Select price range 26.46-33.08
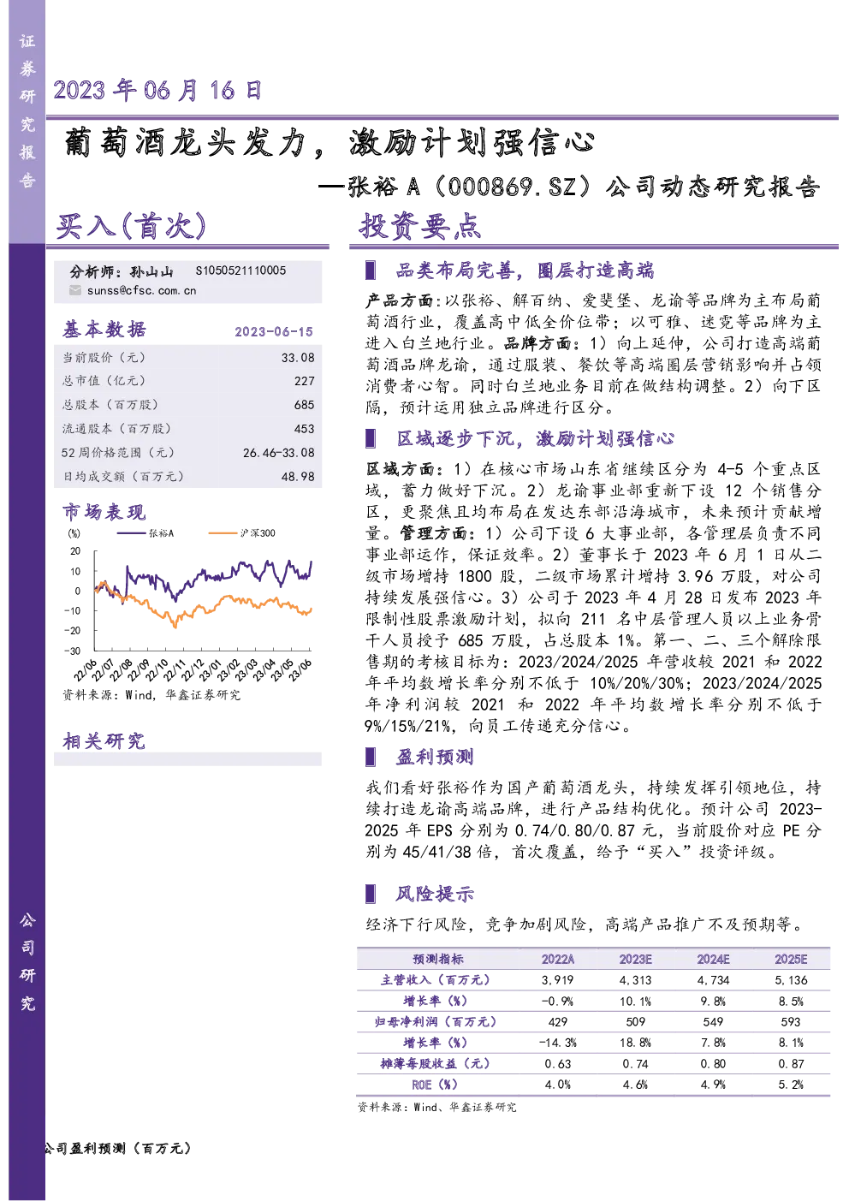Image resolution: width=849 pixels, height=1201 pixels. tap(278, 453)
